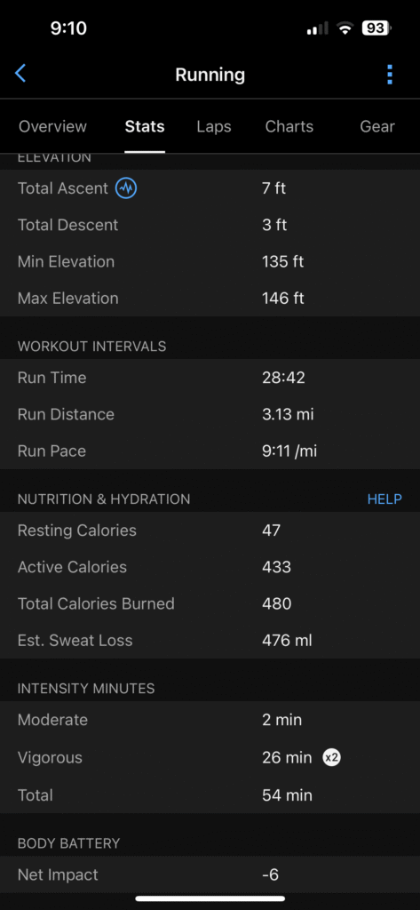Open the Gear tab
The height and width of the screenshot is (910, 420).
tap(377, 126)
